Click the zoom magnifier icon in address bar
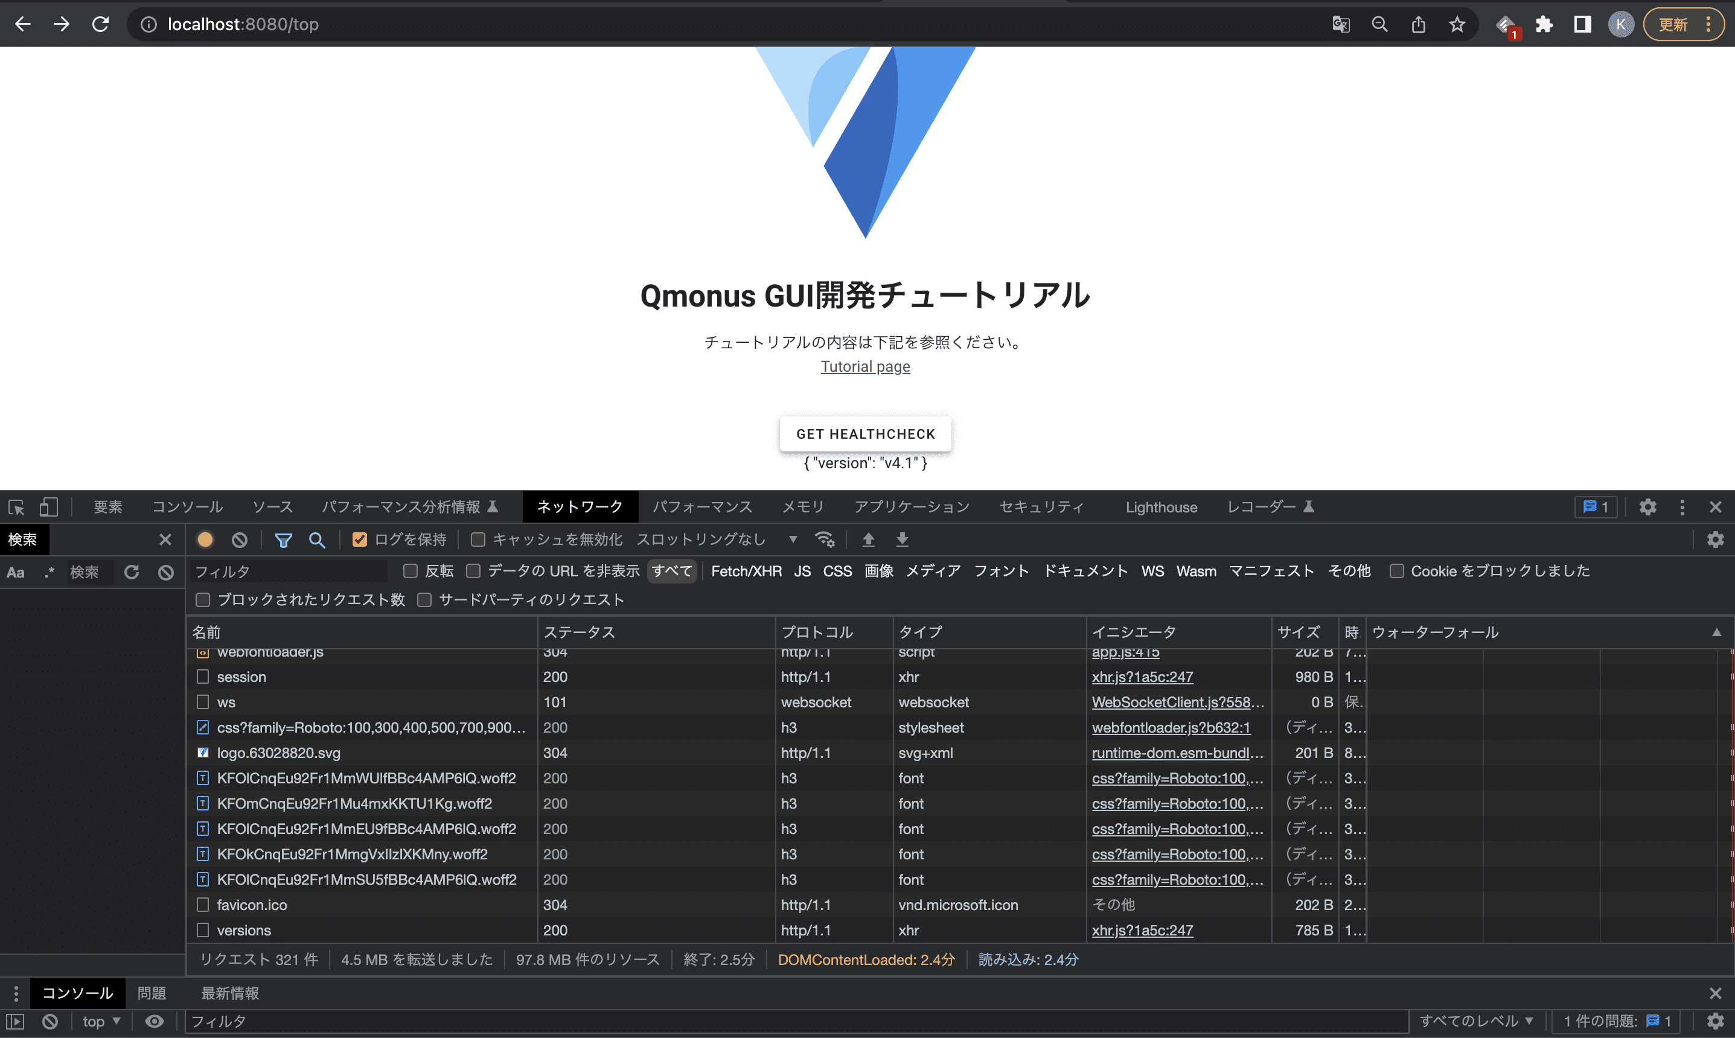1735x1038 pixels. click(1379, 25)
